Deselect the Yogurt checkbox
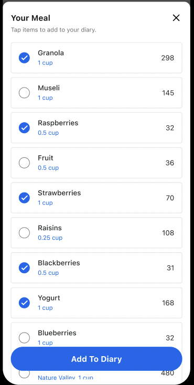This screenshot has height=385, width=194. point(24,303)
